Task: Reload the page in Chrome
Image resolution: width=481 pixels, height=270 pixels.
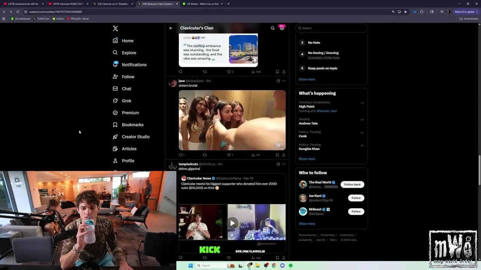Action: [x=17, y=12]
